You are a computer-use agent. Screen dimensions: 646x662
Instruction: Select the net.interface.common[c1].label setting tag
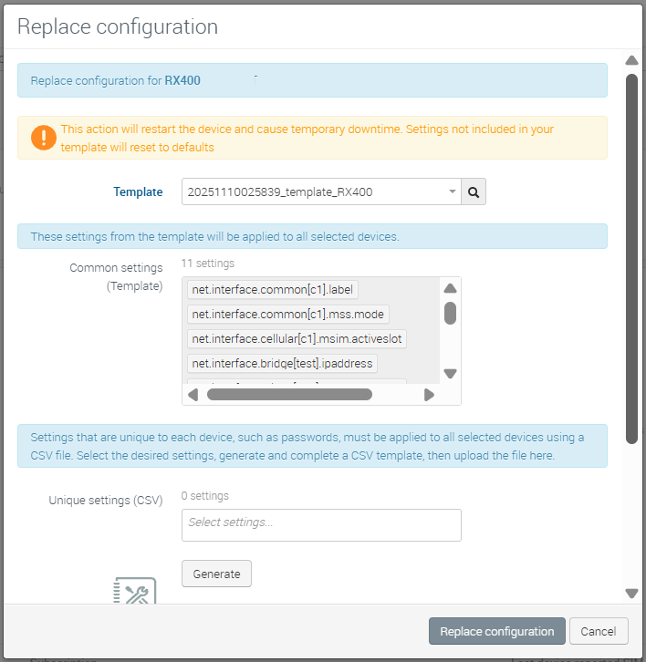click(272, 290)
